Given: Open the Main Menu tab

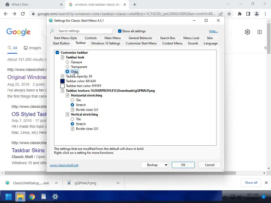Looking at the screenshot, I should click(112, 38).
